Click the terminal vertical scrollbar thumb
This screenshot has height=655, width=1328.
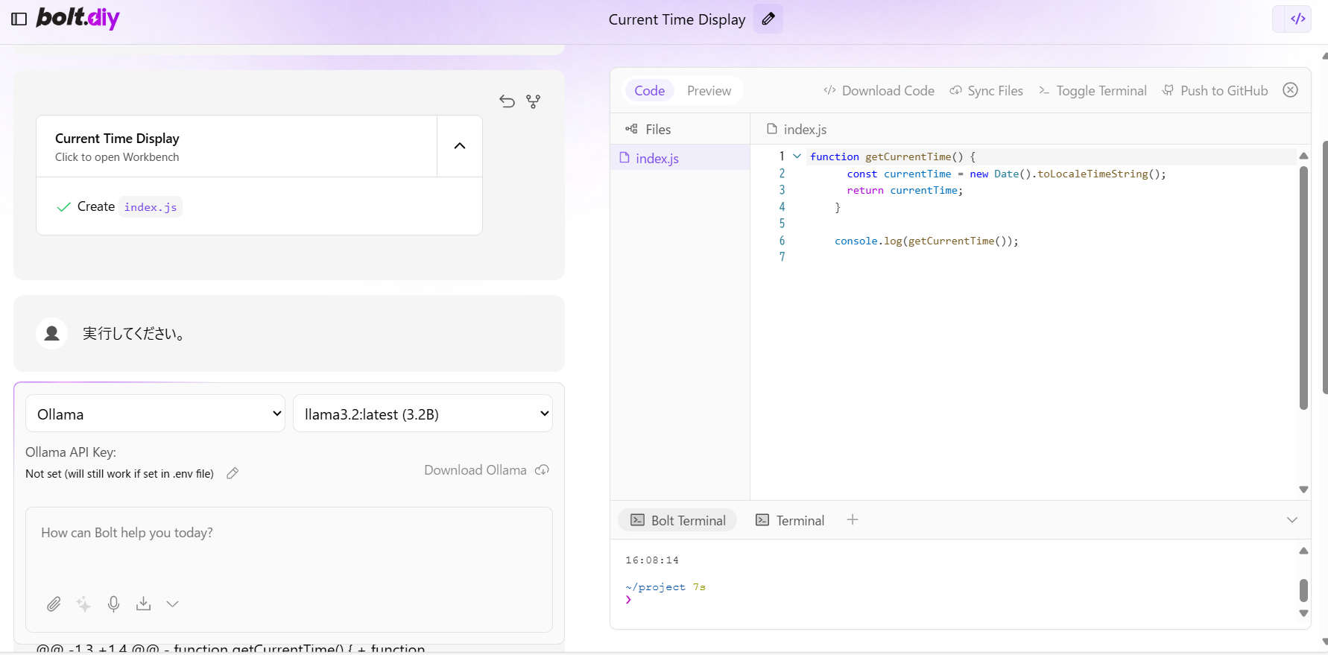point(1303,590)
